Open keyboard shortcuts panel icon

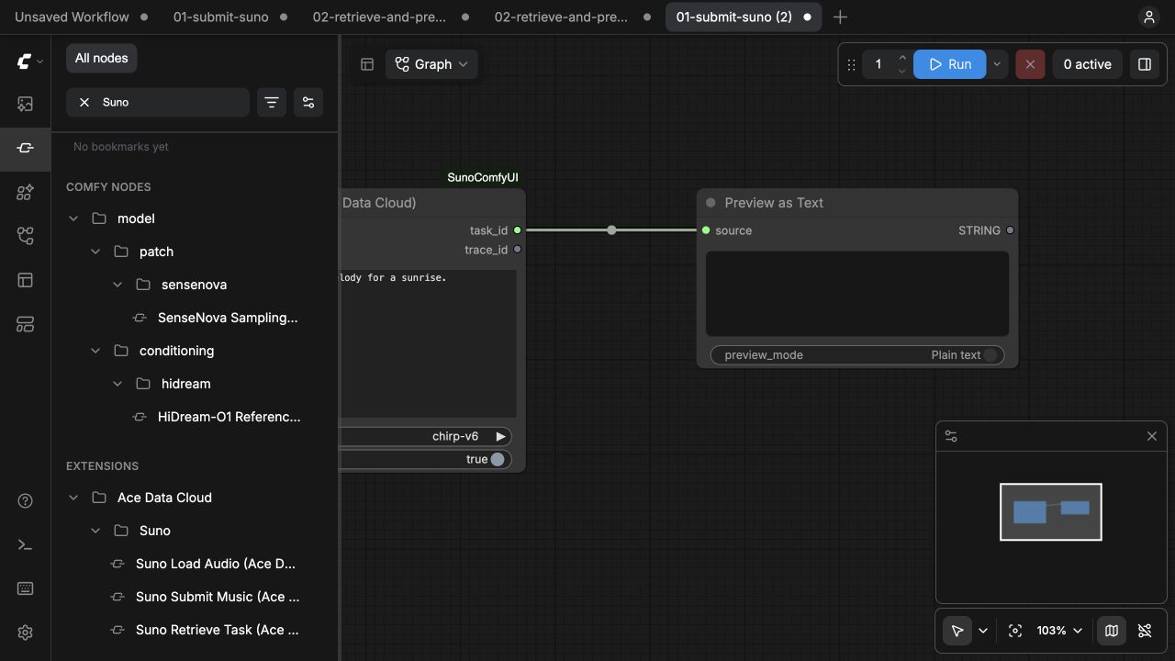click(25, 588)
